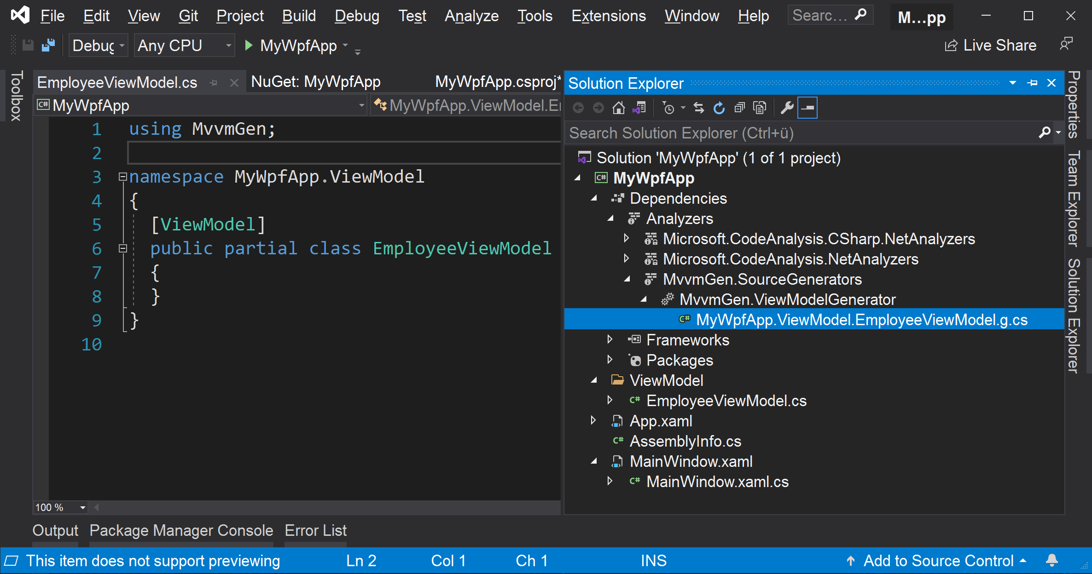Viewport: 1092px width, 574px height.
Task: Click Collapse All icon in Solution Explorer
Action: [739, 108]
